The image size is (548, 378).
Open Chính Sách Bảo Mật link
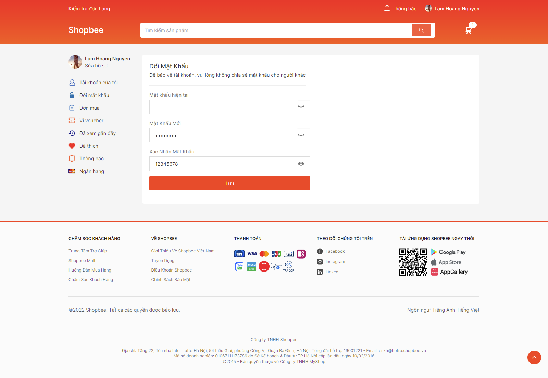click(x=171, y=280)
